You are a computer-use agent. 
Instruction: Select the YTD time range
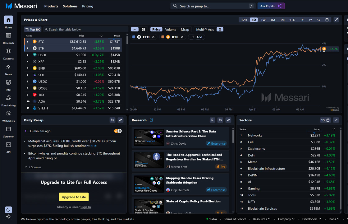coord(292,20)
